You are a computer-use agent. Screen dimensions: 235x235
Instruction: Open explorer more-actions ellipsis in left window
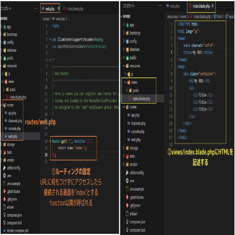[x=35, y=8]
